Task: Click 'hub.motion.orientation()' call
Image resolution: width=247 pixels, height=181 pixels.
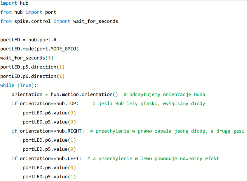Action: [x=84, y=94]
